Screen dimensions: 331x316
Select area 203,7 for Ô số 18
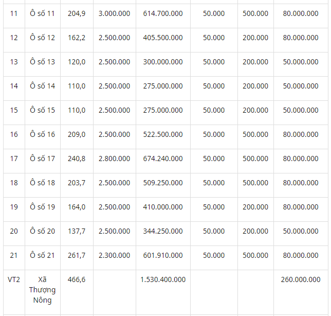pos(77,183)
